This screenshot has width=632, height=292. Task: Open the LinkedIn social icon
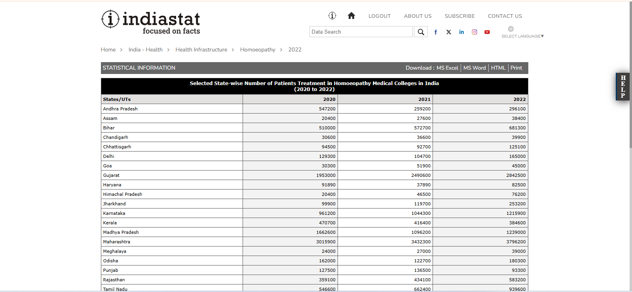[461, 32]
